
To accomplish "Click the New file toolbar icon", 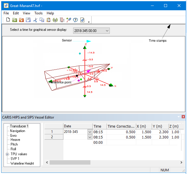I will pyautogui.click(x=8, y=20).
